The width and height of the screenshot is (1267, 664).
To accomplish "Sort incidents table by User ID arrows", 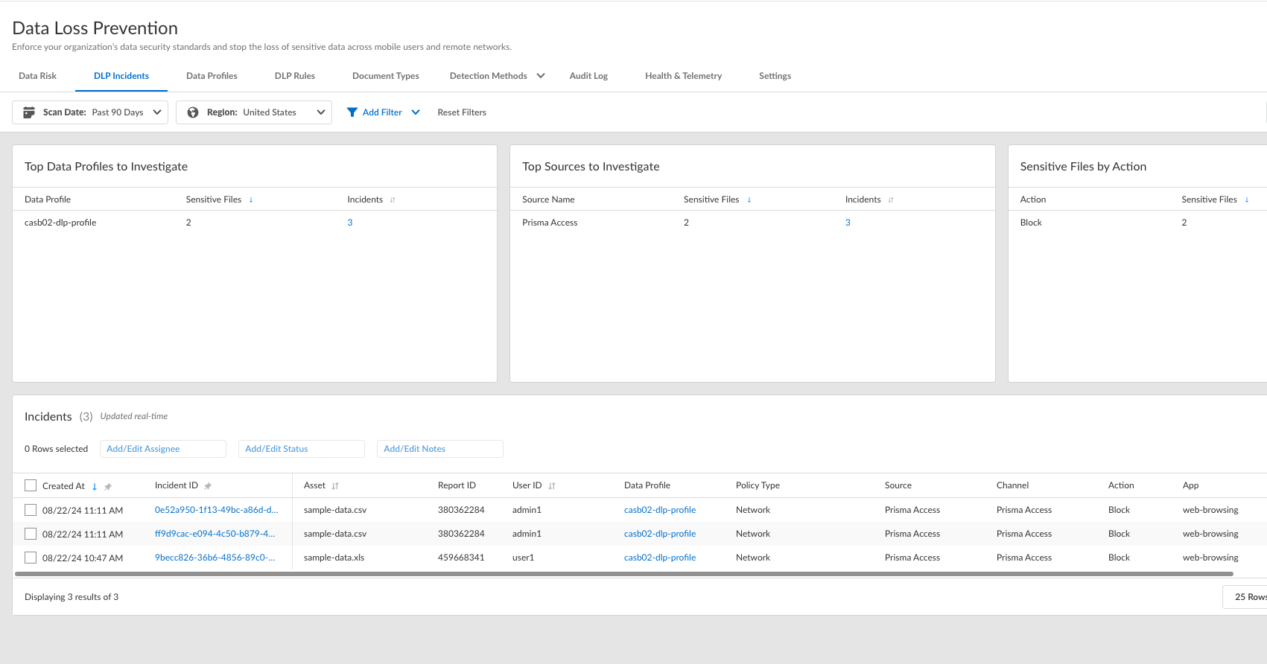I will point(552,486).
